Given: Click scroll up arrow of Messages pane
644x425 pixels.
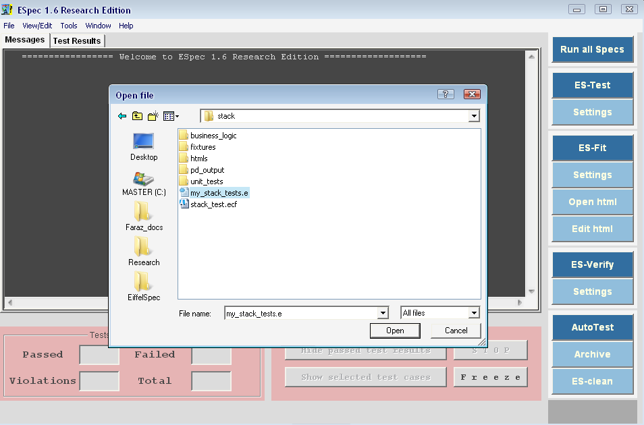Looking at the screenshot, I should (x=531, y=57).
